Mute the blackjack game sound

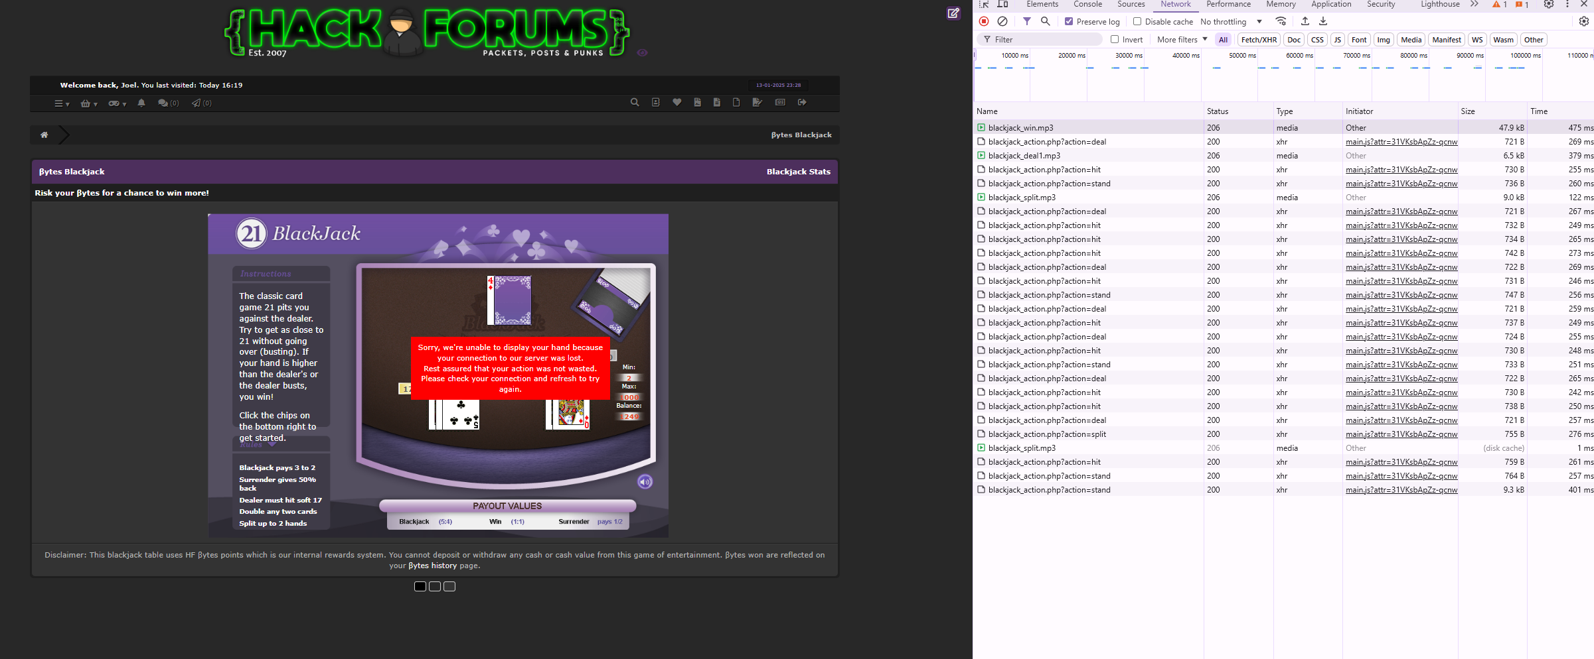click(x=645, y=482)
